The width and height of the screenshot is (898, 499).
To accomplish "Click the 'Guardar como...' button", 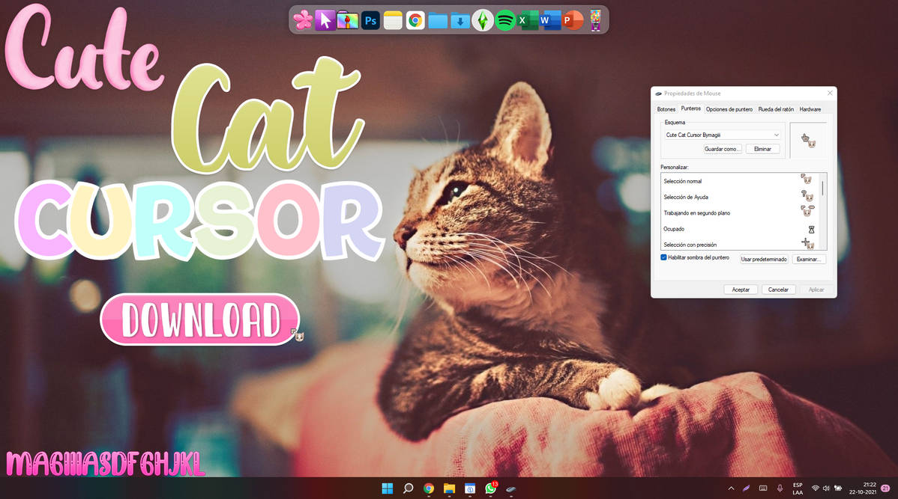I will tap(722, 148).
